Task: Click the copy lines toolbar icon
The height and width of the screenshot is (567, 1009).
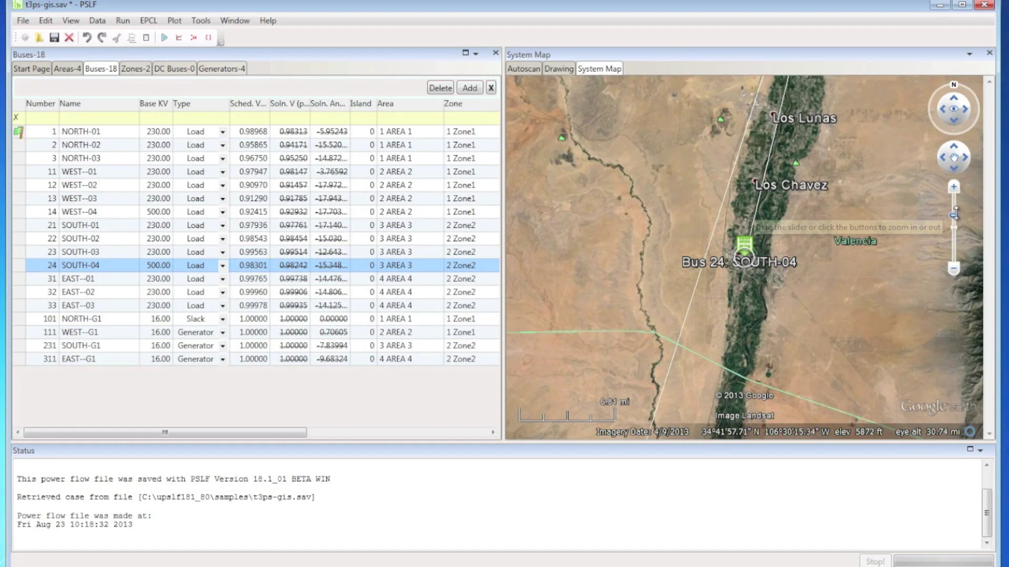Action: 131,38
